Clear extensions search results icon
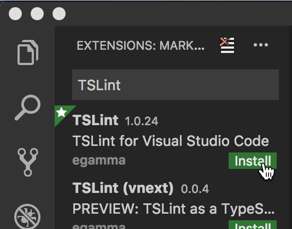Screen dimensions: 292x229 [x=227, y=45]
